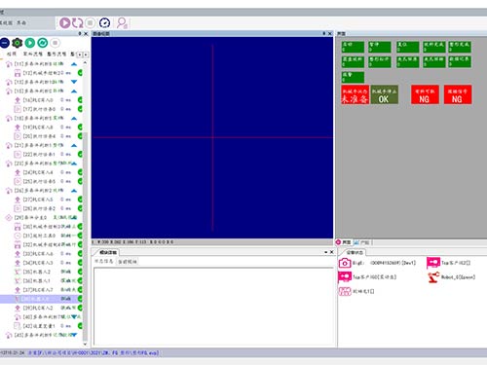Click the user search icon in the top toolbar
The width and height of the screenshot is (487, 365).
click(x=122, y=22)
